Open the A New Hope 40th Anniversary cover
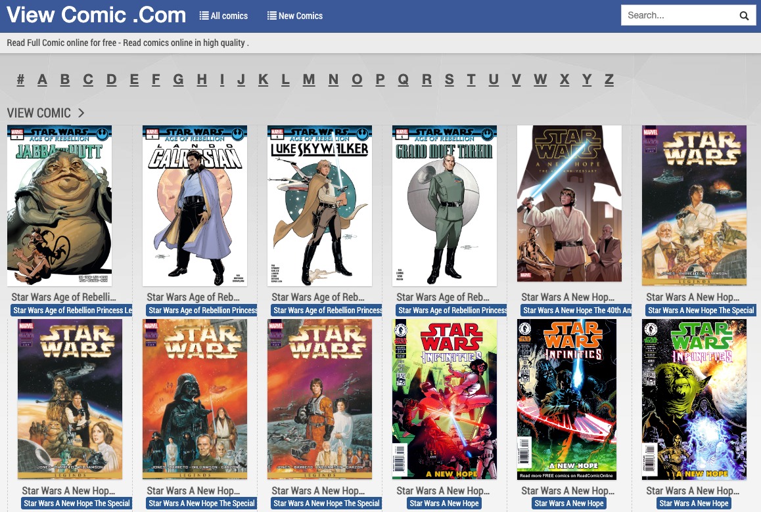761x512 pixels. 569,203
